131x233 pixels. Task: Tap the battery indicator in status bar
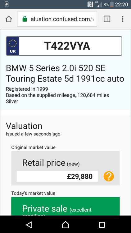[112, 4]
